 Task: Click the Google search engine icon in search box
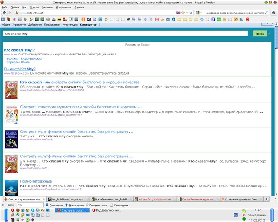click(x=198, y=13)
